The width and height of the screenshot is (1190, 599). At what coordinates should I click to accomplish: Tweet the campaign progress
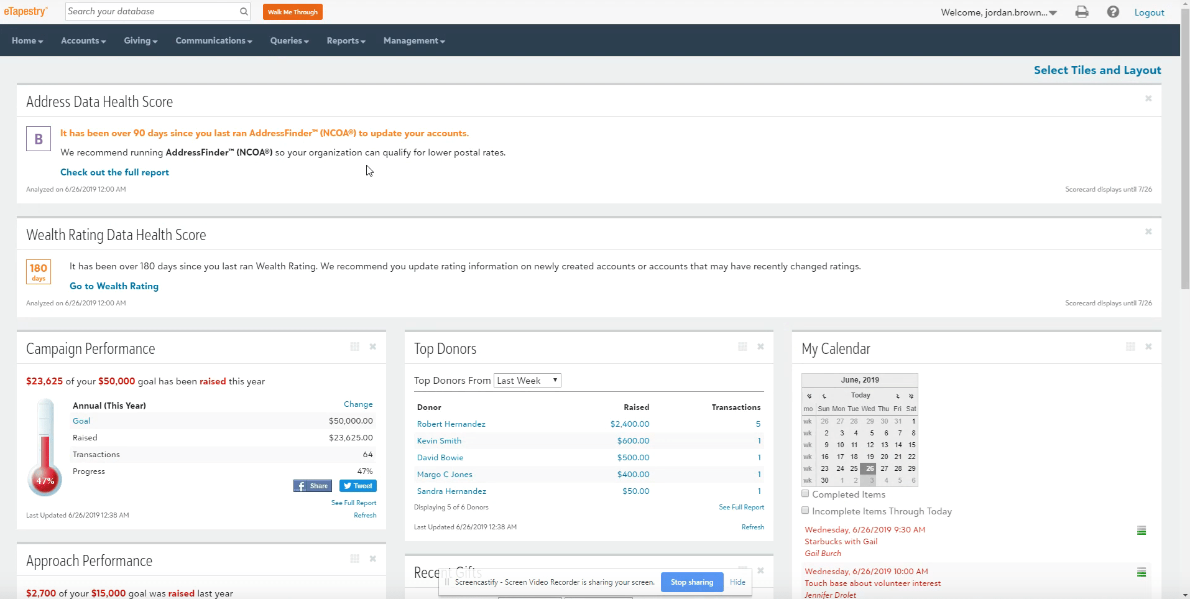pos(358,486)
